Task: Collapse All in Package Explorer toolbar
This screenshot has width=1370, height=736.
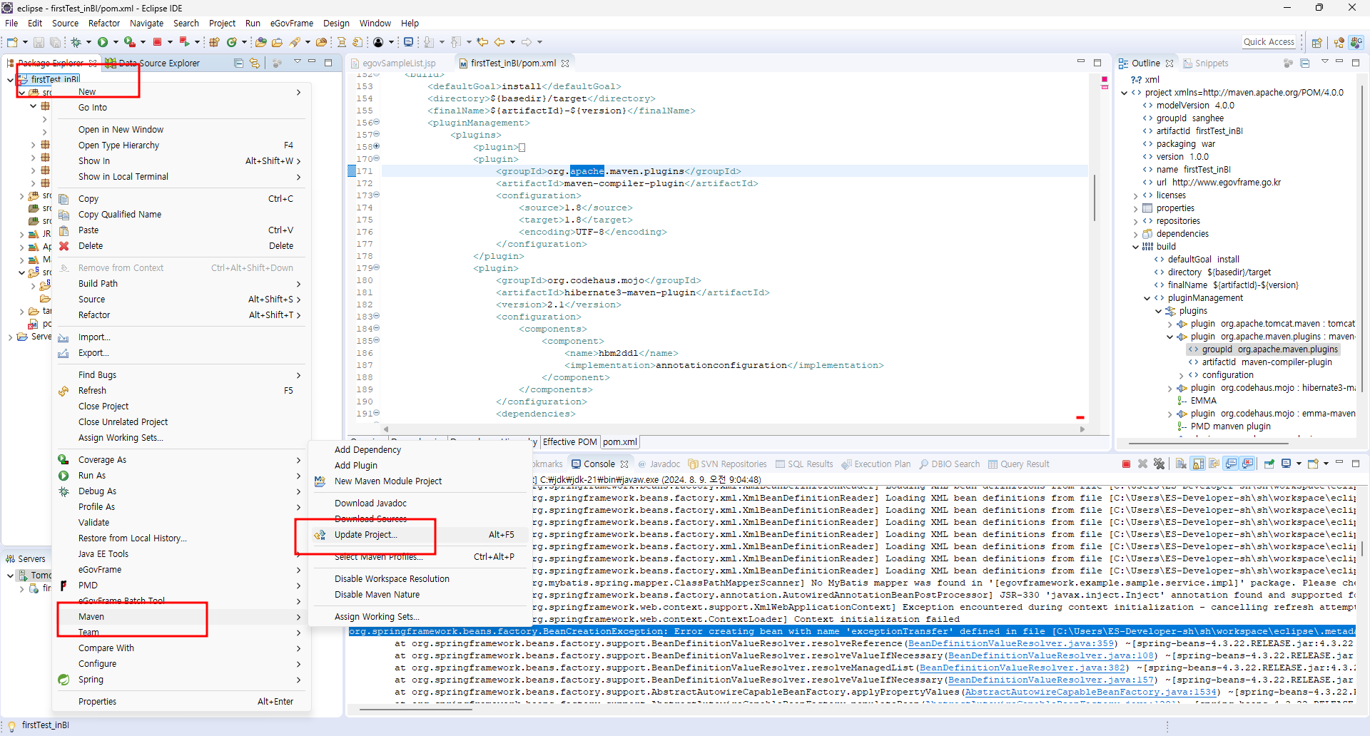Action: coord(239,63)
